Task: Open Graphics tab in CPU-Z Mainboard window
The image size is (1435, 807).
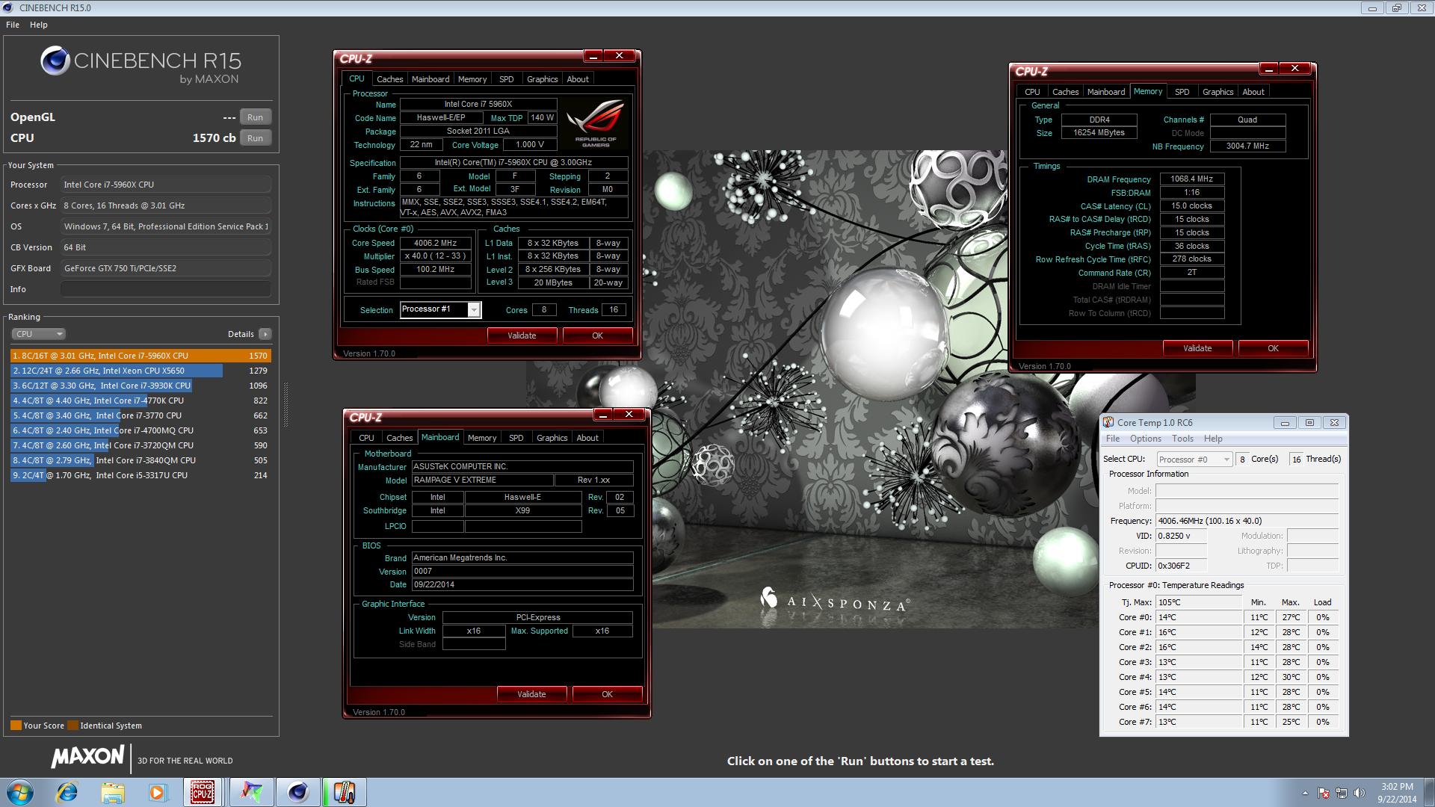Action: point(552,438)
